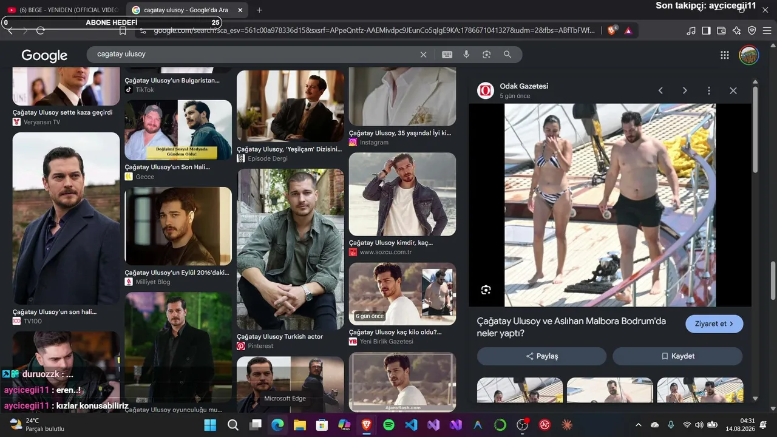Open Brave Shields panel

612,30
